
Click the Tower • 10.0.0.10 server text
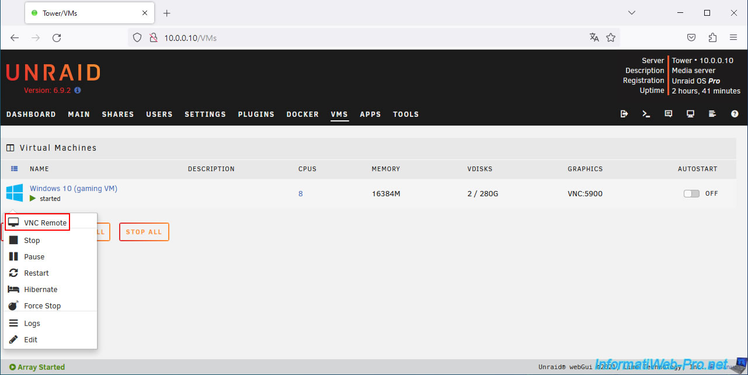(703, 61)
